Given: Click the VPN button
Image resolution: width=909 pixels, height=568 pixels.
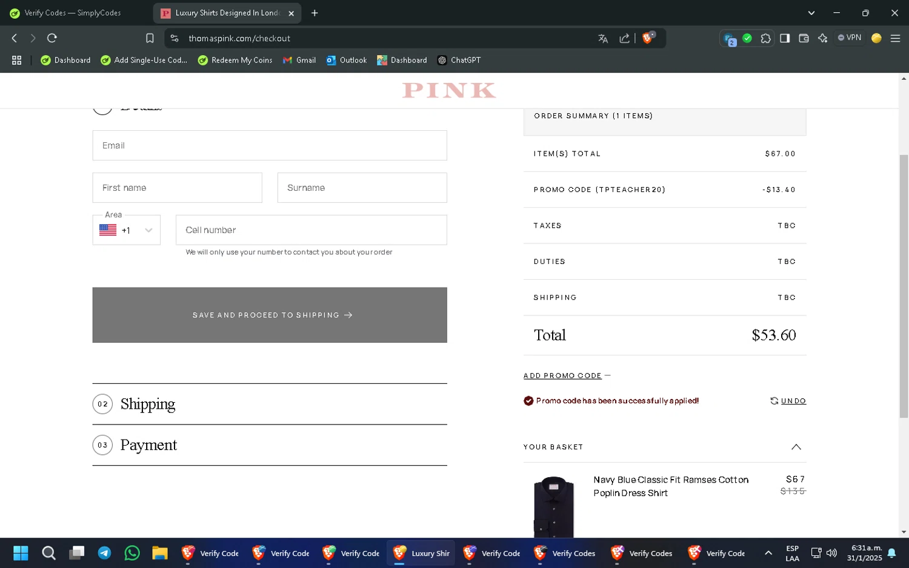Looking at the screenshot, I should click(x=850, y=38).
